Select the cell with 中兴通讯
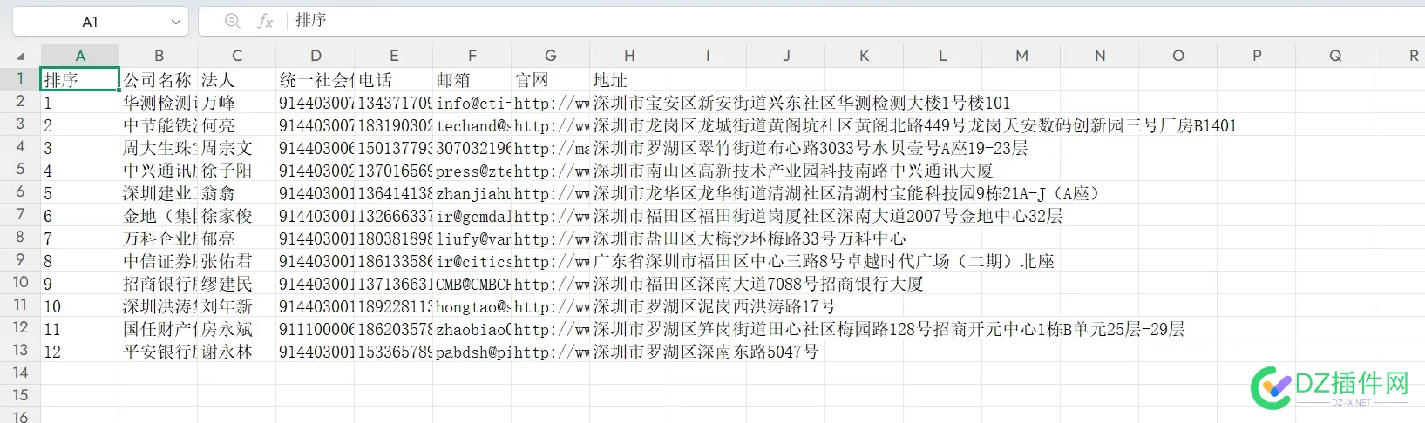 point(159,170)
